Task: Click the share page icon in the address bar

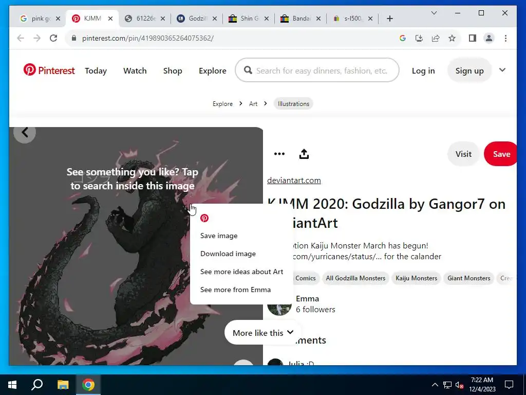Action: (436, 38)
